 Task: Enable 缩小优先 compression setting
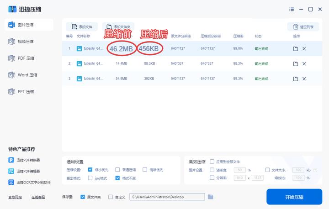90,169
